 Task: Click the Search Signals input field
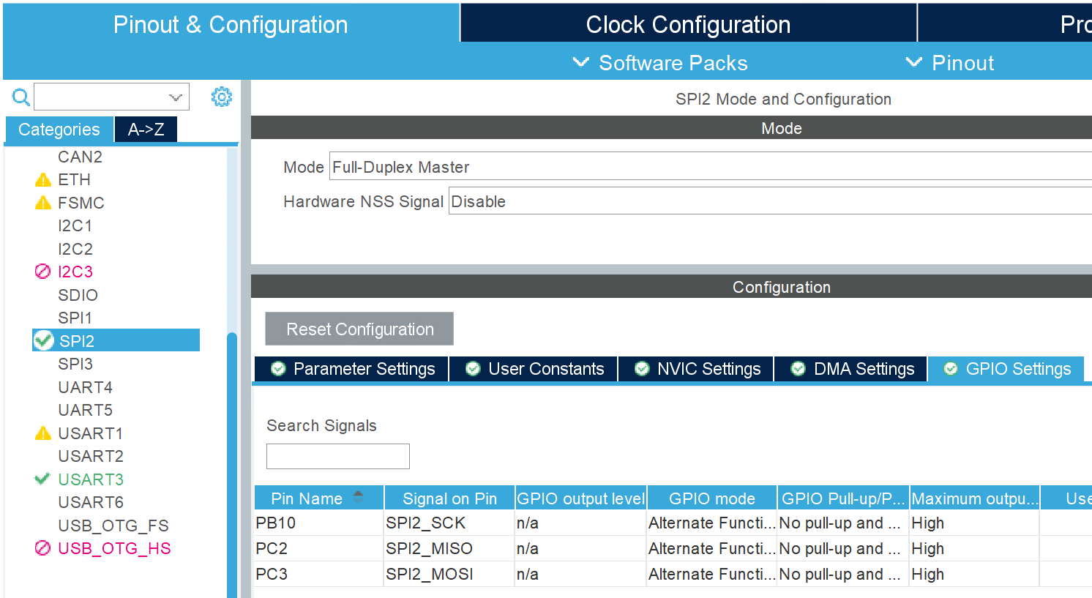pos(337,456)
